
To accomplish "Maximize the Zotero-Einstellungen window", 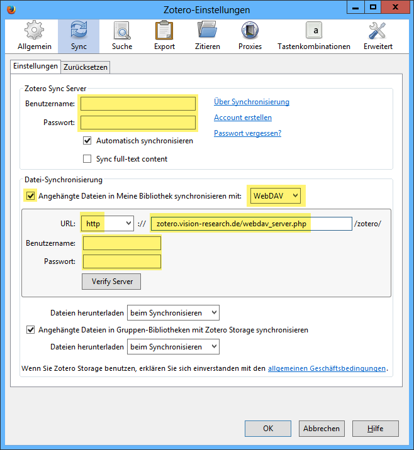I will [x=373, y=7].
